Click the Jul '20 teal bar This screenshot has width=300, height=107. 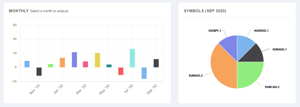[x=132, y=58]
